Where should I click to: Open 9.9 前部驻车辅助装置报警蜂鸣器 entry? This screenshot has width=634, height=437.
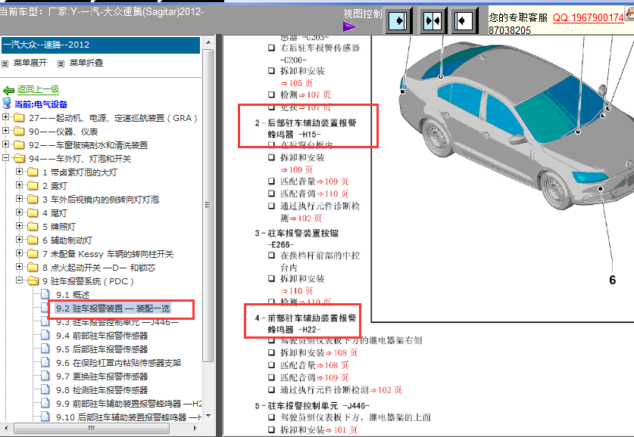129,404
